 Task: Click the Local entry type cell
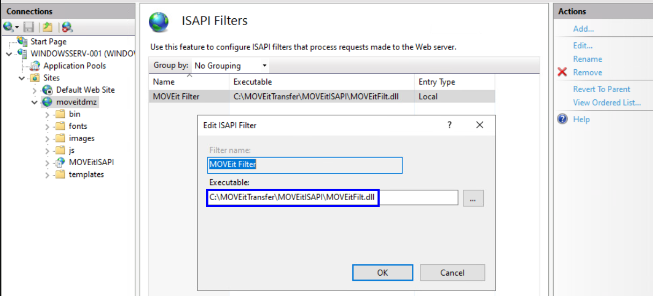click(x=428, y=97)
